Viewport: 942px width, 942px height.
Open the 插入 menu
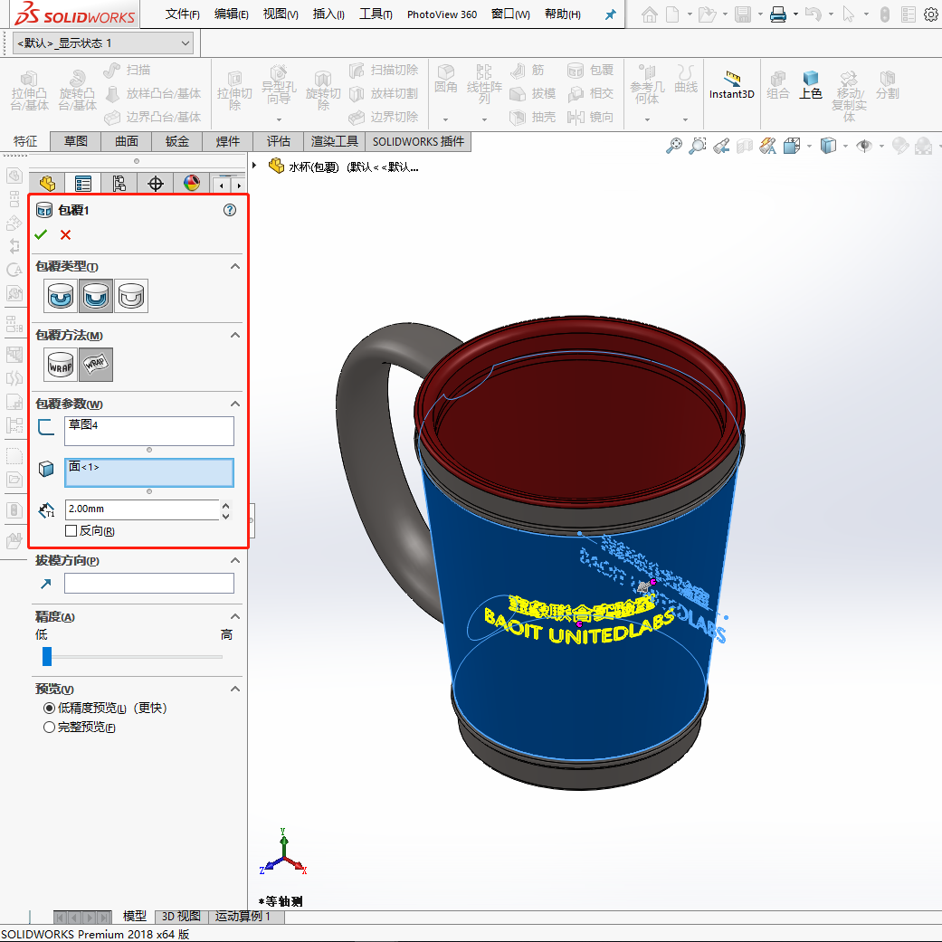click(328, 14)
